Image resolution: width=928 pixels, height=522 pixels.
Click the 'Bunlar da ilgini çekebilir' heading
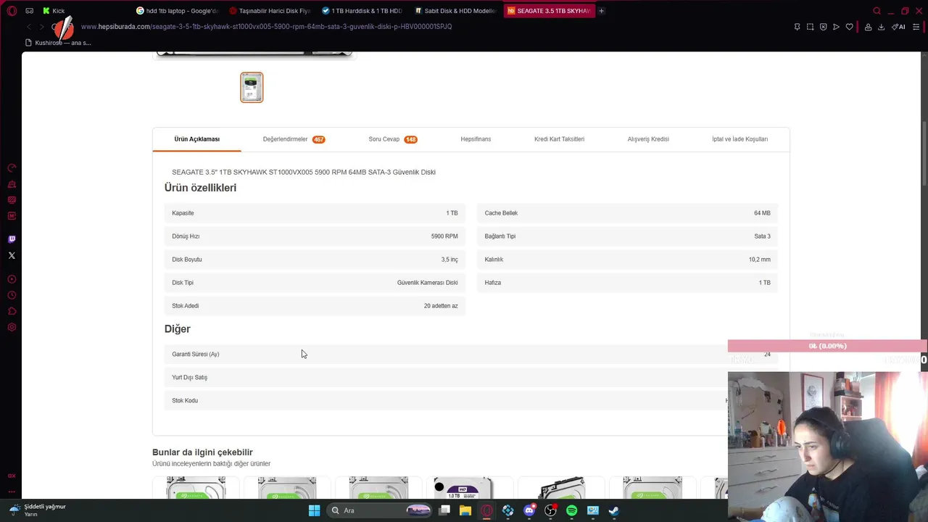coord(202,452)
